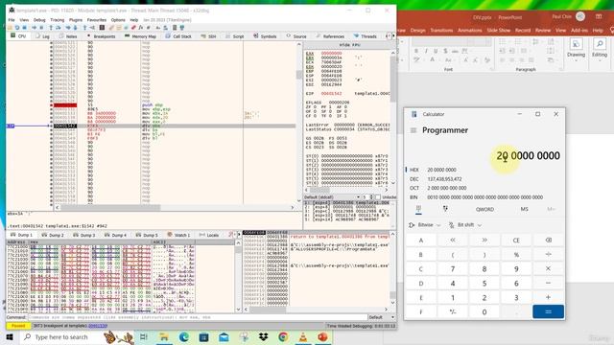The width and height of the screenshot is (614, 345).
Task: Select the bit toggling keypad icon
Action: [x=445, y=209]
